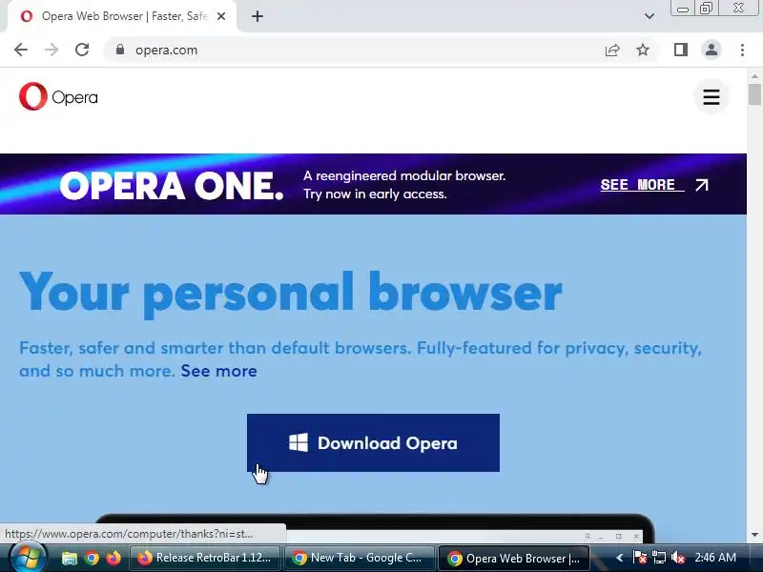
Task: Click the 2:46 AM clock
Action: [x=714, y=558]
